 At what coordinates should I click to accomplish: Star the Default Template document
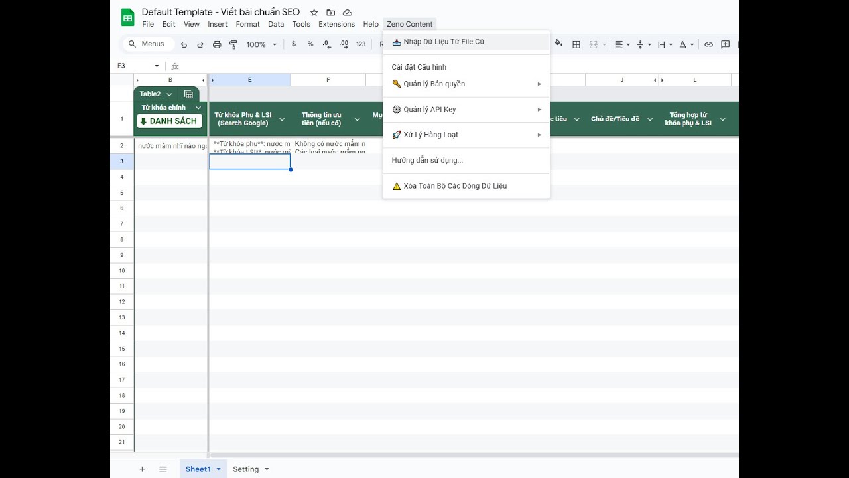point(314,12)
